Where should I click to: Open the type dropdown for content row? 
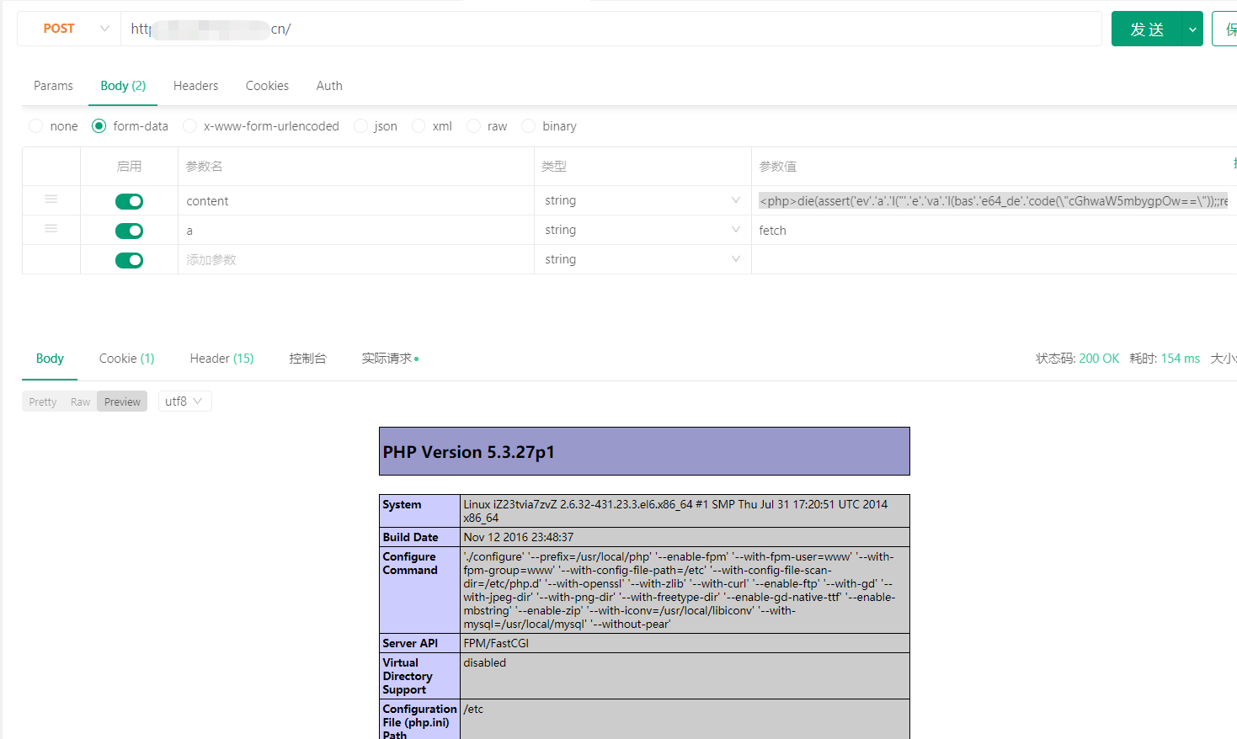[642, 200]
